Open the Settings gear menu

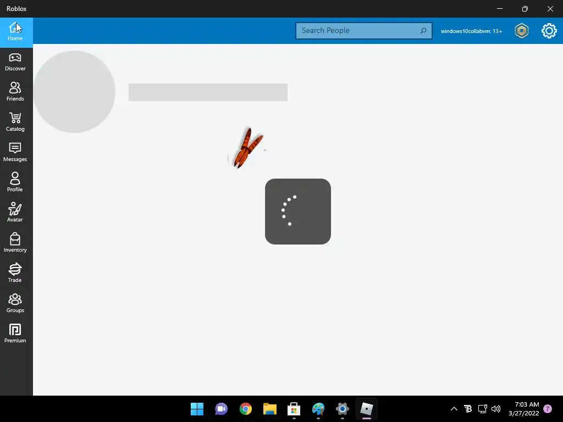[x=549, y=31]
